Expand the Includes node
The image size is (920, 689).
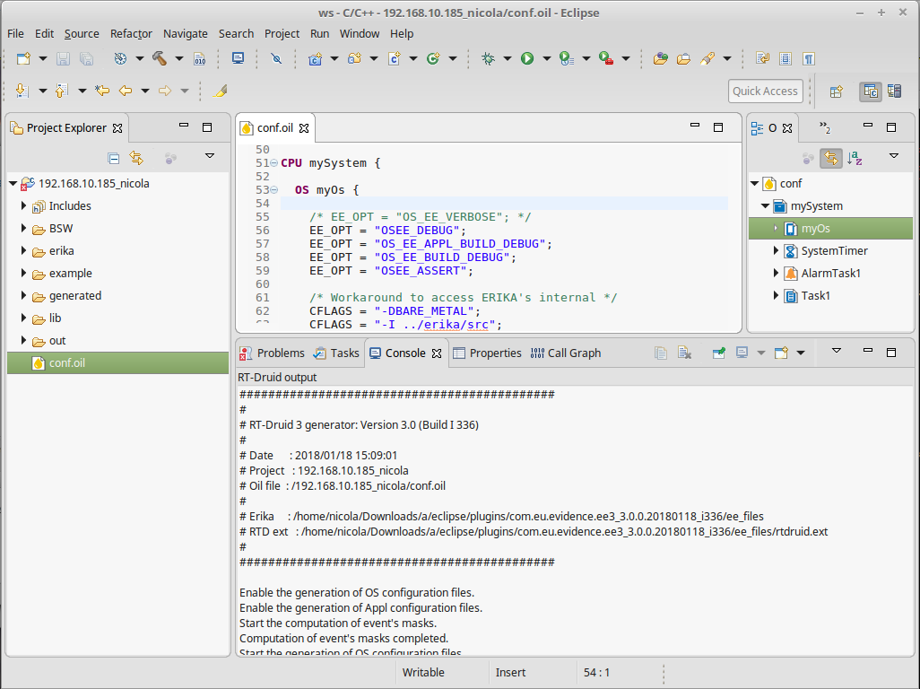pyautogui.click(x=23, y=206)
